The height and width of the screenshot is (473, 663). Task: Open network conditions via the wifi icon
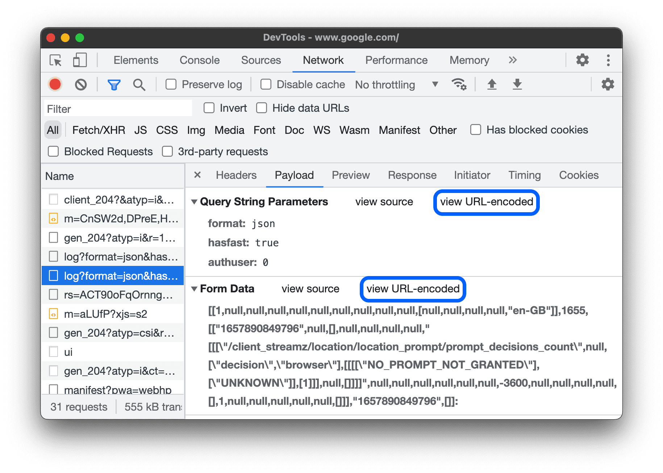[x=459, y=84]
